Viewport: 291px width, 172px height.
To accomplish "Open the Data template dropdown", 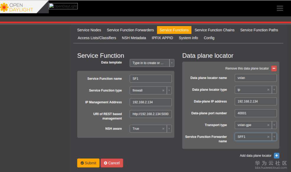I will [x=171, y=63].
